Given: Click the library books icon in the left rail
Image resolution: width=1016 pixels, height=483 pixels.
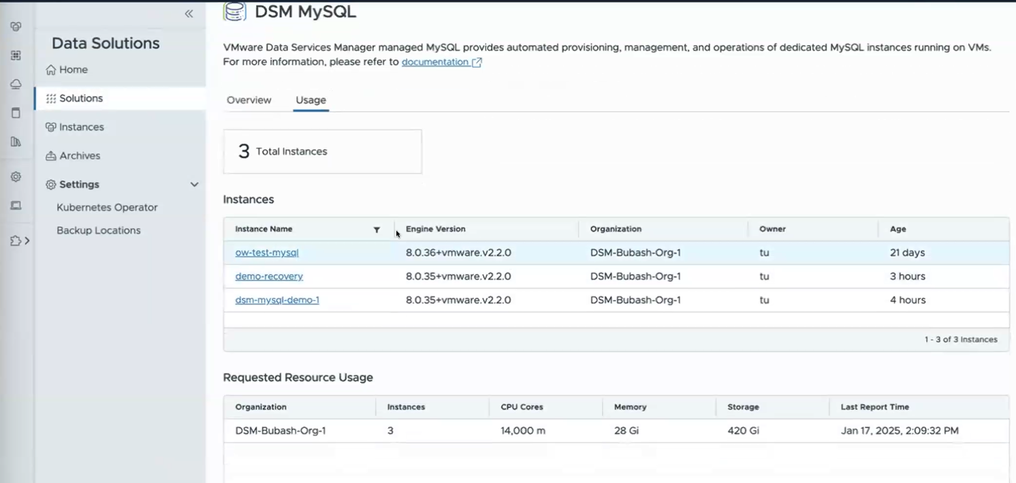Looking at the screenshot, I should coord(16,142).
